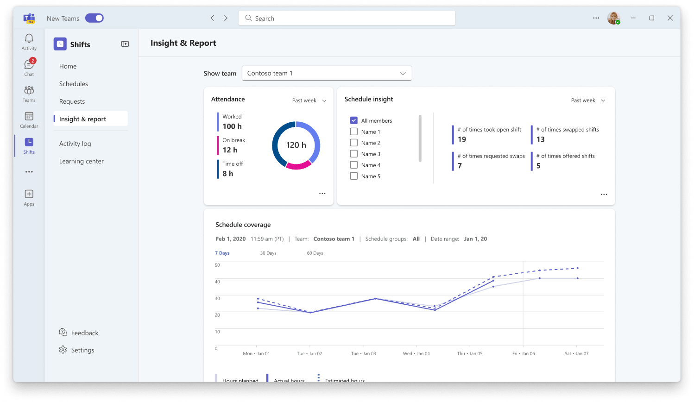The width and height of the screenshot is (694, 402).
Task: Open Activity log menu item
Action: tap(75, 144)
